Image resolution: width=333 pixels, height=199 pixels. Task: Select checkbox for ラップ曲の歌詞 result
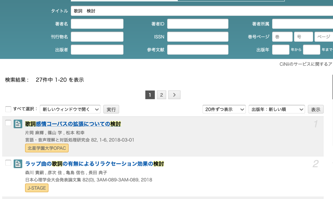(8, 163)
